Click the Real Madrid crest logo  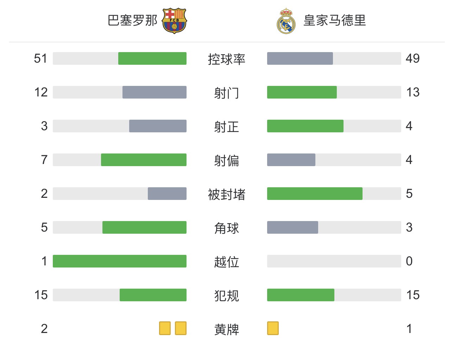(286, 21)
